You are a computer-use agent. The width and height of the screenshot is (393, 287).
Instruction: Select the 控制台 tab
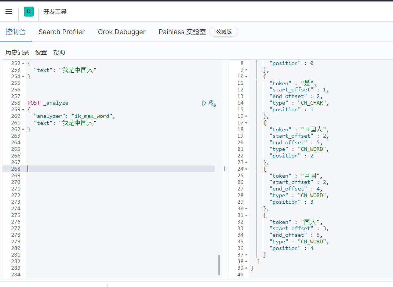(x=15, y=32)
